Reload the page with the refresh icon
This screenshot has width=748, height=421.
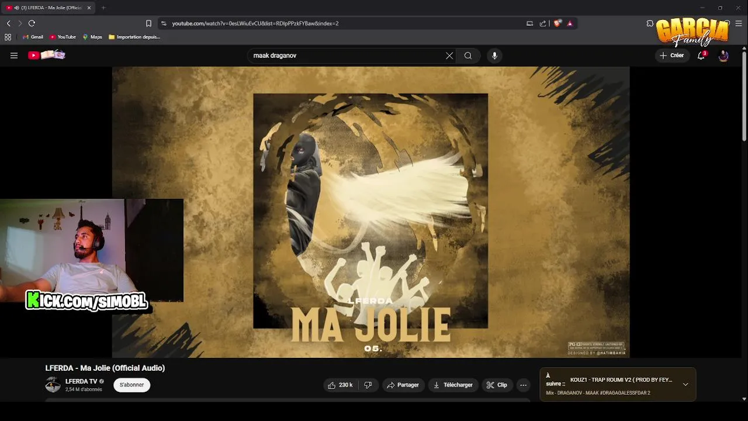pos(32,23)
